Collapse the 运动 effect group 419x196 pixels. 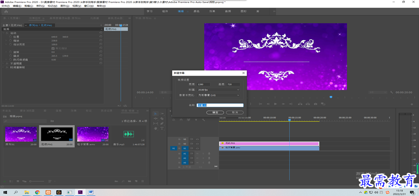click(3, 33)
